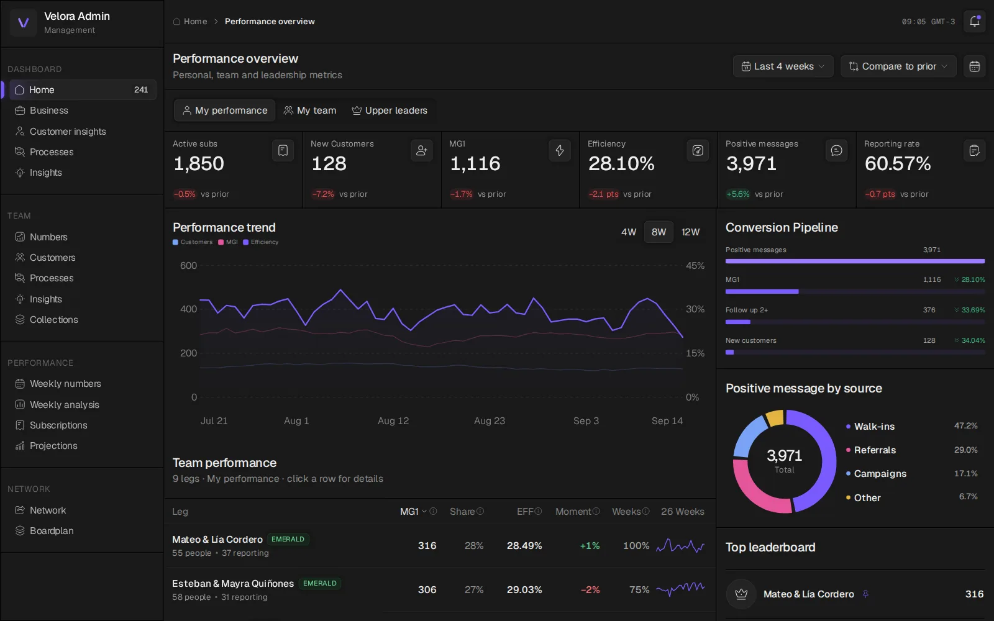The height and width of the screenshot is (621, 994).
Task: Expand the Mateo & Lía Cordero row
Action: 440,545
